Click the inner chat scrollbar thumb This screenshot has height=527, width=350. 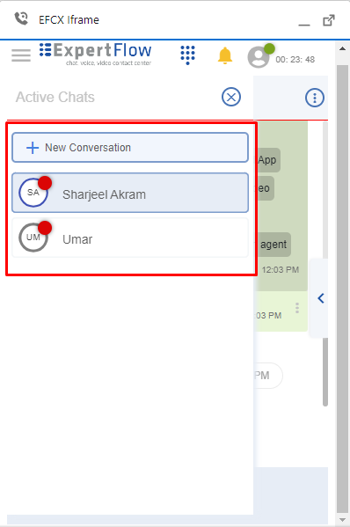pyautogui.click(x=325, y=372)
